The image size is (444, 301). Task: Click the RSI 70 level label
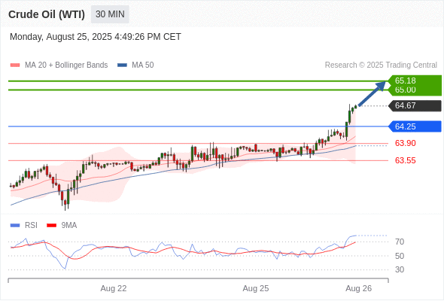(x=400, y=242)
